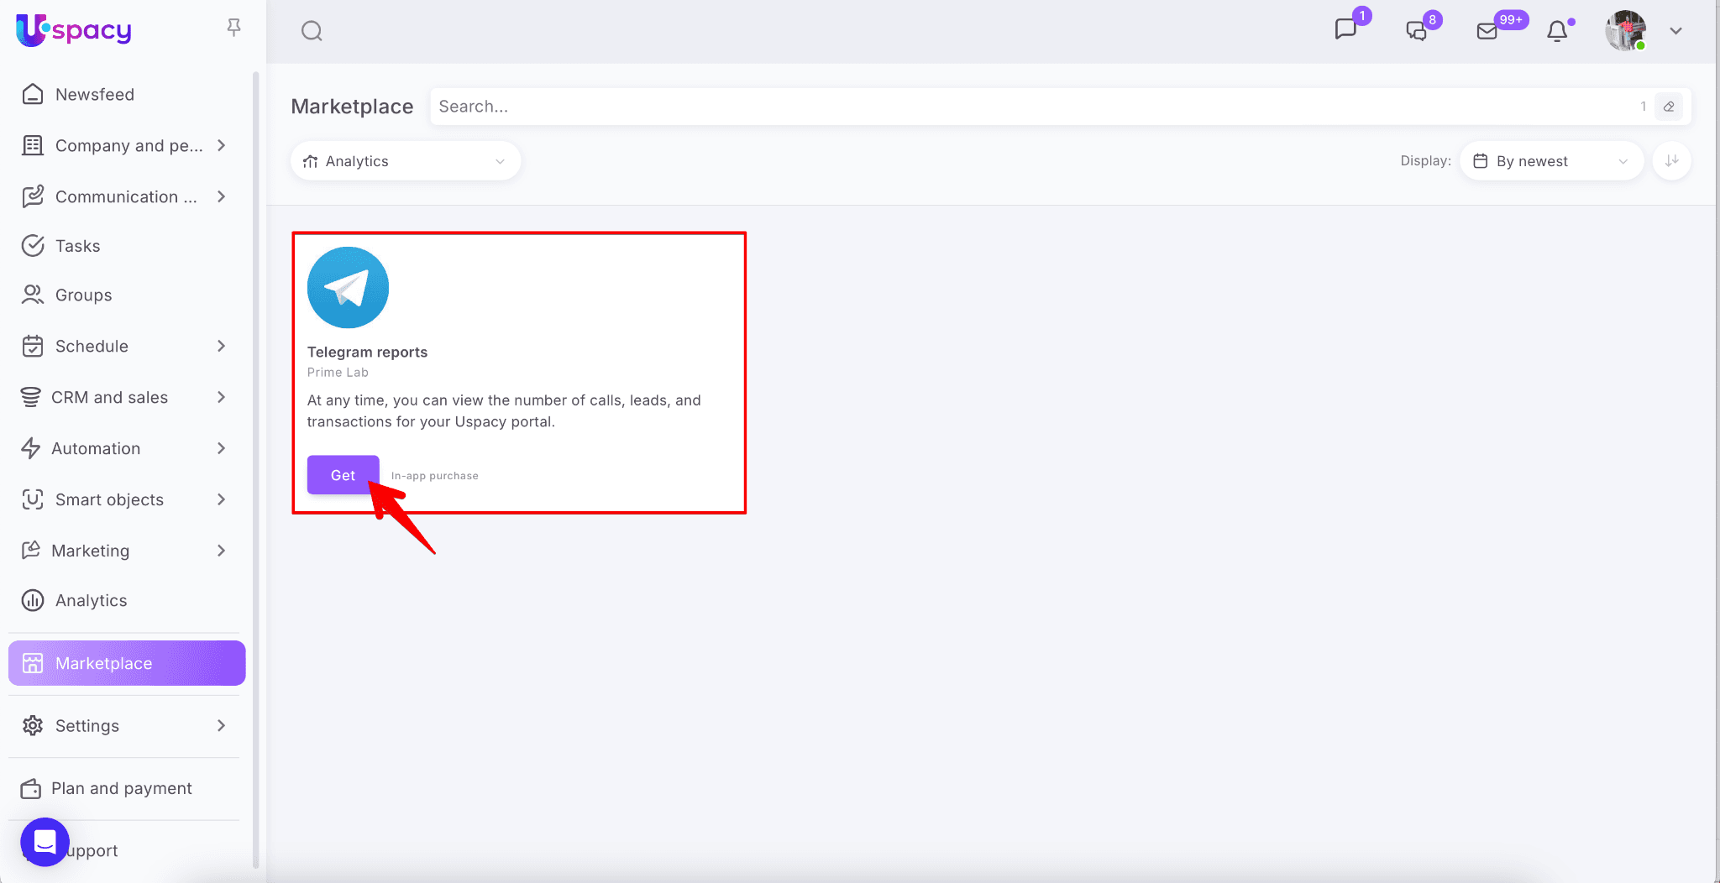Pin the sidebar using the pin icon
The width and height of the screenshot is (1720, 883).
[233, 28]
